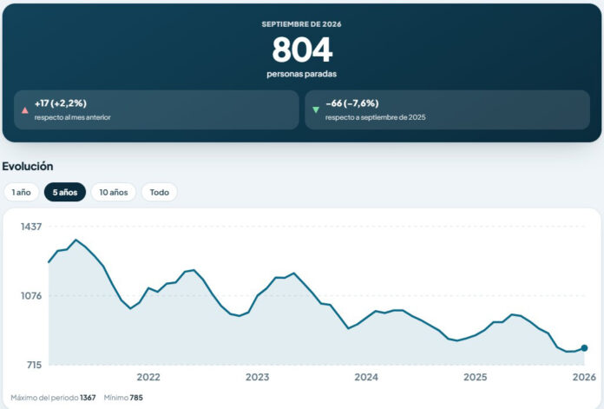Switch chart to '10 años' range
Image resolution: width=604 pixels, height=409 pixels.
pos(113,192)
